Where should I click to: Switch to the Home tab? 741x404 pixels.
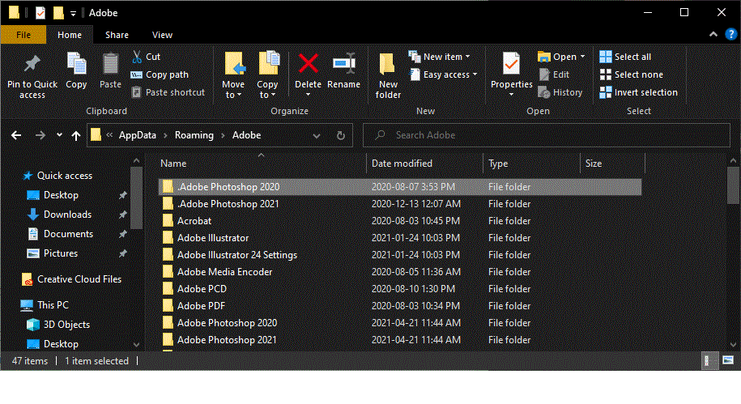(70, 35)
